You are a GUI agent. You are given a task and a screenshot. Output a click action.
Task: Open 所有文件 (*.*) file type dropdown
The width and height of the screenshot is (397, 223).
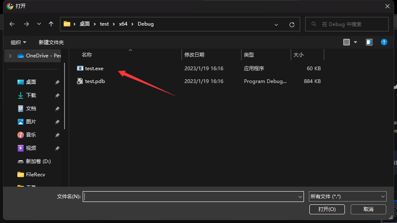(x=348, y=197)
